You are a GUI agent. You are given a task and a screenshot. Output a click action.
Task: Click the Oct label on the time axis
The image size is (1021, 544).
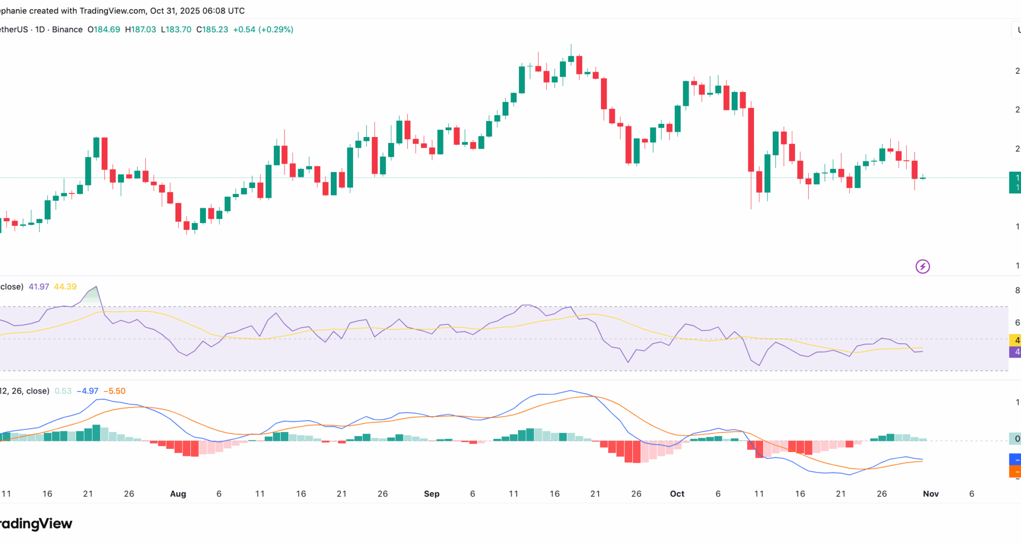click(677, 494)
